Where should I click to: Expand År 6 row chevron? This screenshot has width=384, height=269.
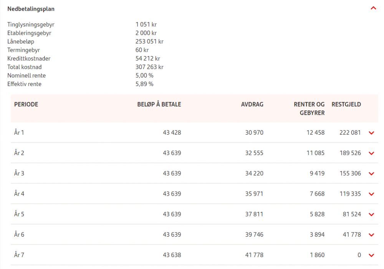click(371, 235)
